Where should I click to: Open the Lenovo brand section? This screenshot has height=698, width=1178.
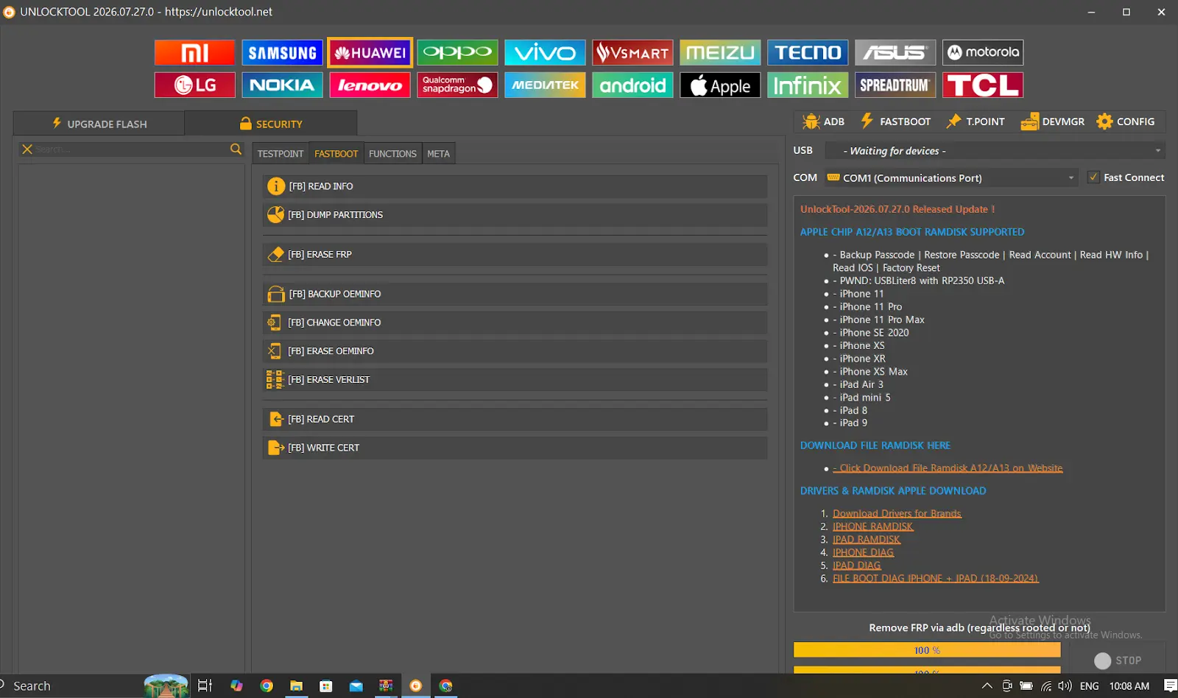pos(370,85)
